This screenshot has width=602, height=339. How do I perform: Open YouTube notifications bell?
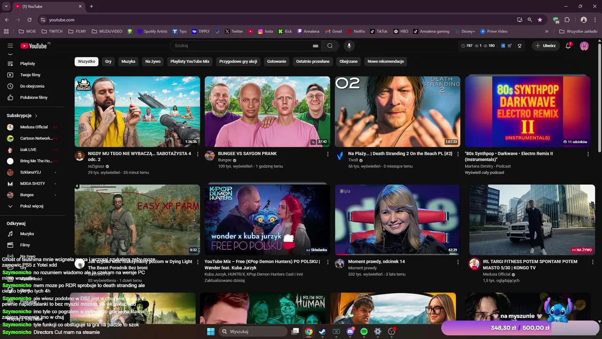[568, 46]
